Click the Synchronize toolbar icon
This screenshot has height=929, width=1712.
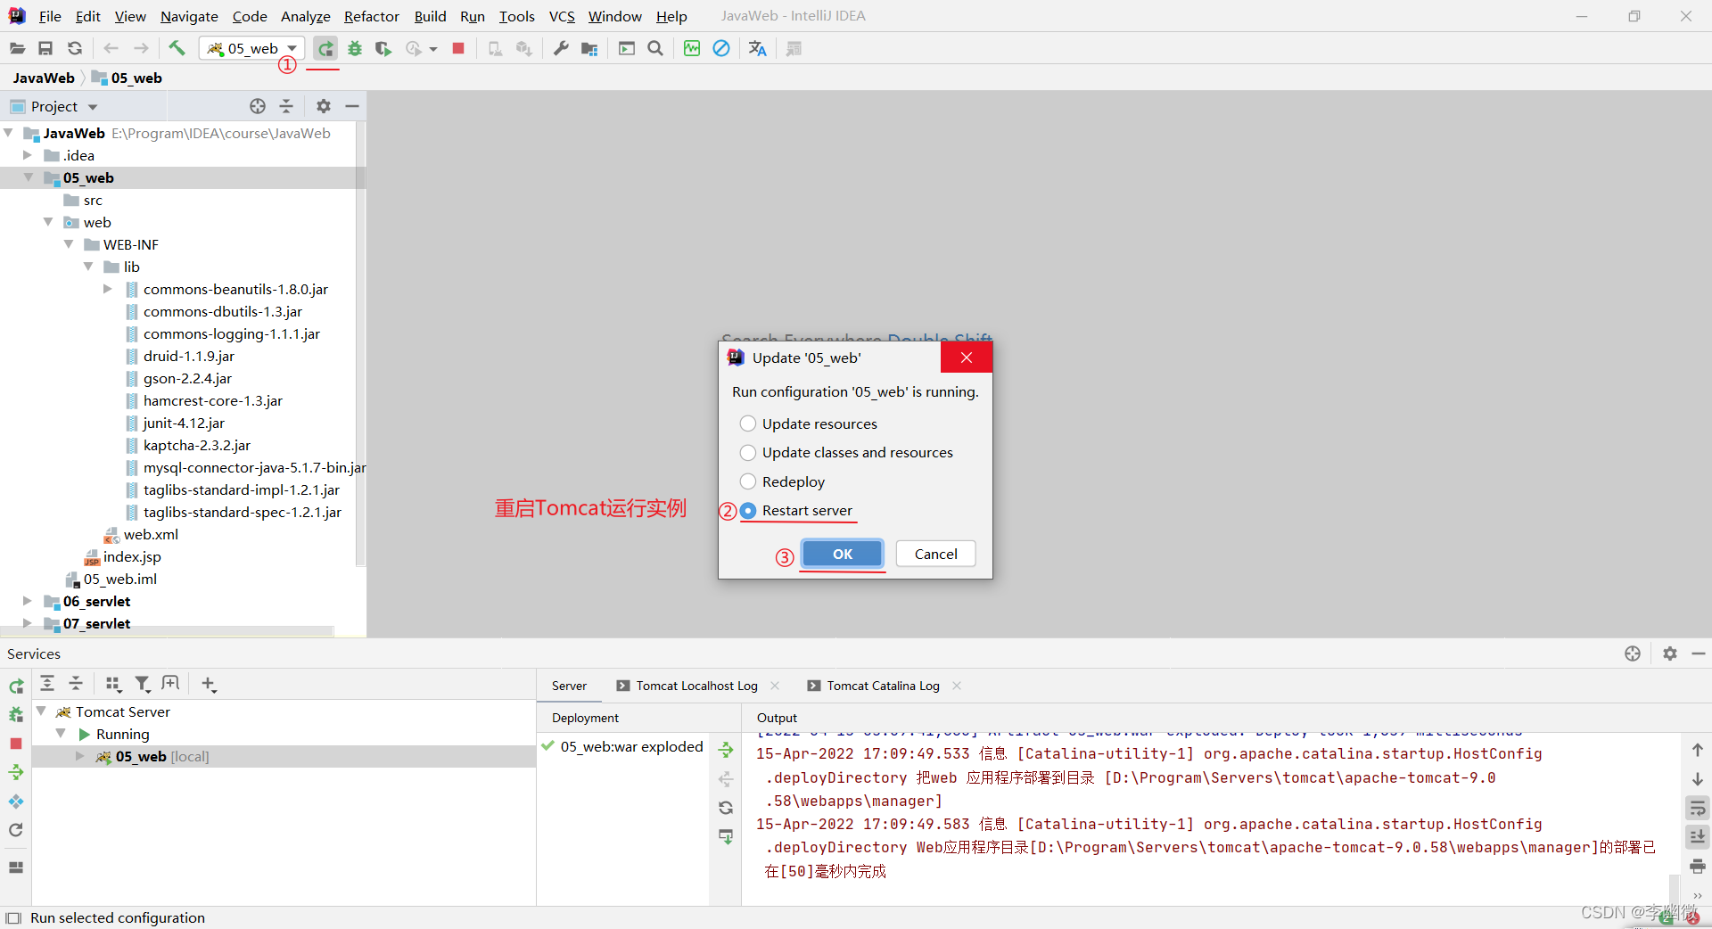click(x=75, y=48)
